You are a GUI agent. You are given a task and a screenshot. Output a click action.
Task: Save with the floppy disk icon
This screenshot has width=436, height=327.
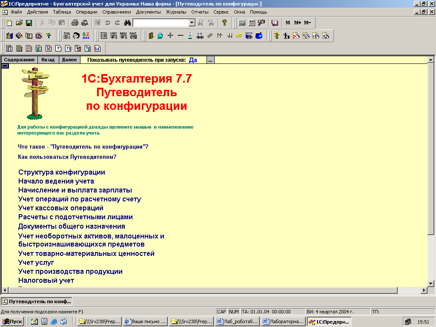(29, 23)
